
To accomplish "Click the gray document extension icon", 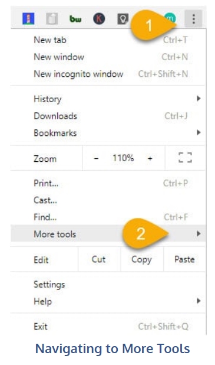I will 52,19.
